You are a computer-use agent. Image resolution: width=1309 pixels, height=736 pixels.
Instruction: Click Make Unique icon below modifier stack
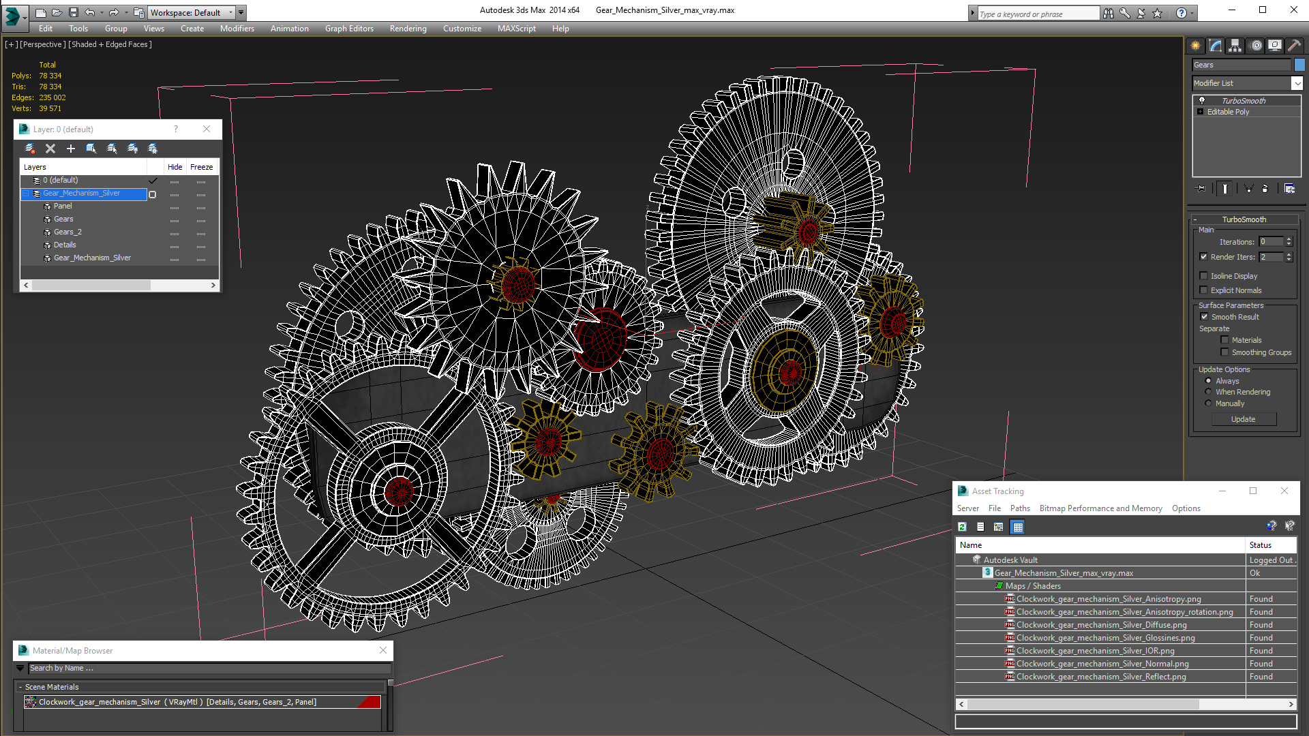pos(1248,189)
